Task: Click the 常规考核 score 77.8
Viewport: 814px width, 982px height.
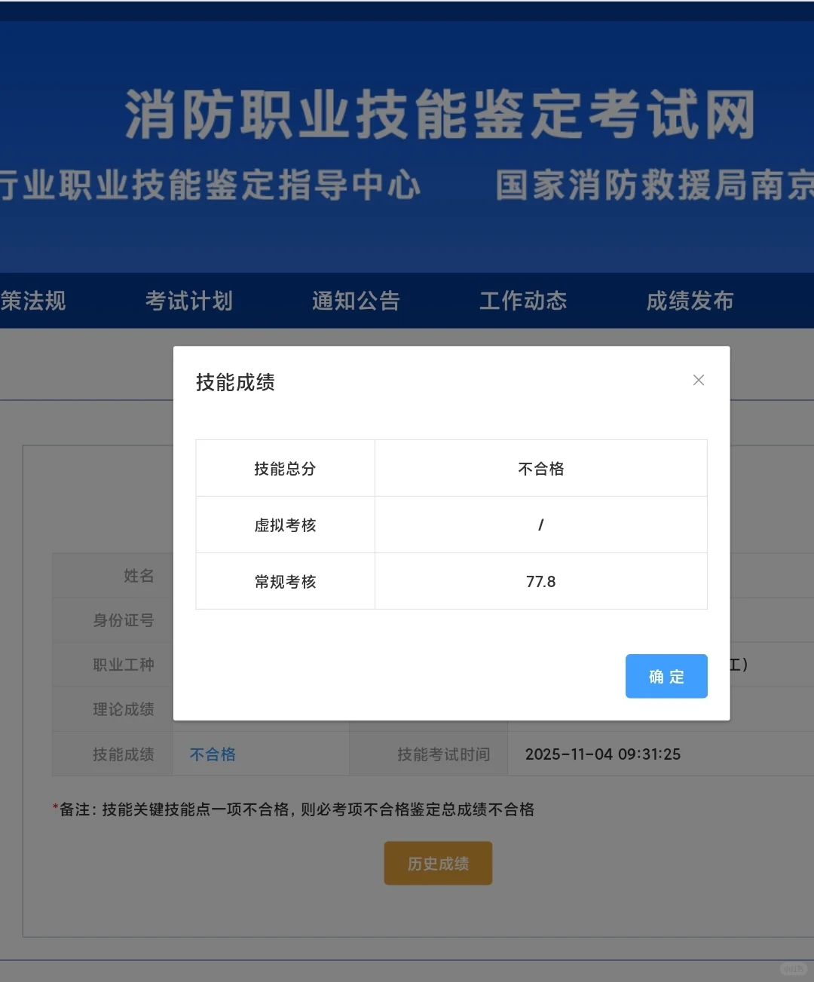Action: point(540,581)
